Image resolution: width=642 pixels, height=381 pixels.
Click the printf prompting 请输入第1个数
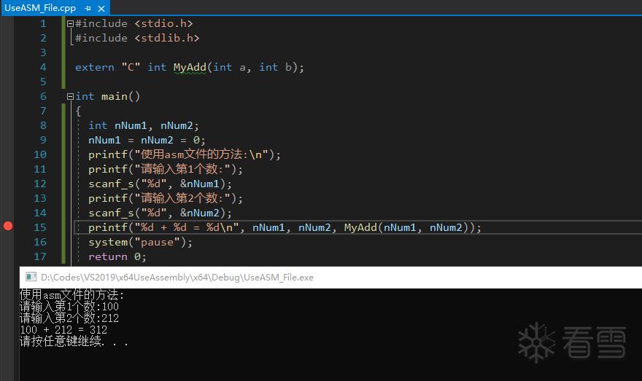click(x=166, y=169)
